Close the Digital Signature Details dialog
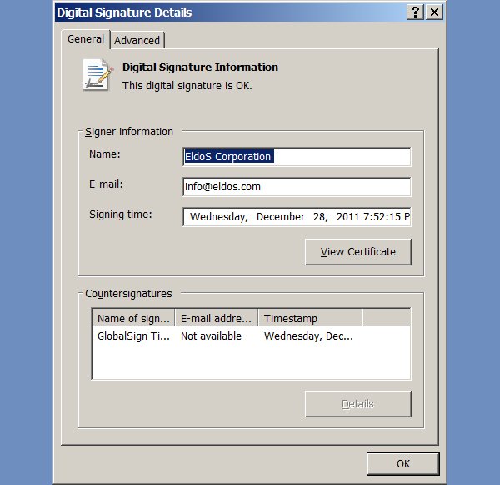 coord(434,13)
